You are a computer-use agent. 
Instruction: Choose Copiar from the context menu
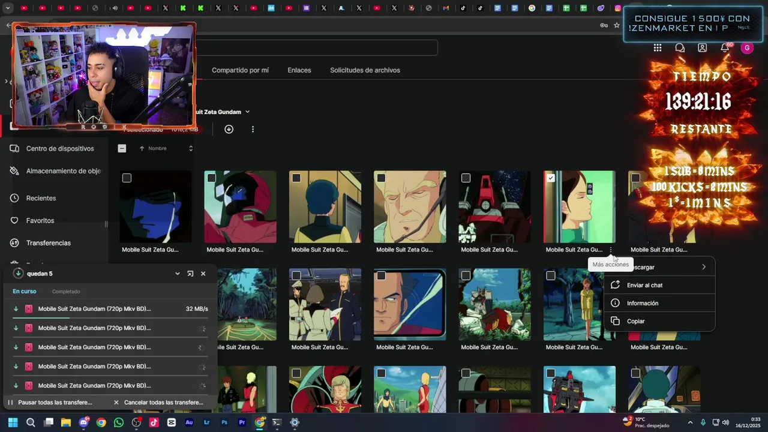tap(660, 321)
